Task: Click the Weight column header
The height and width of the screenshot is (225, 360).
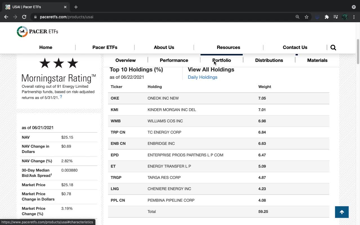Action: 265,87
